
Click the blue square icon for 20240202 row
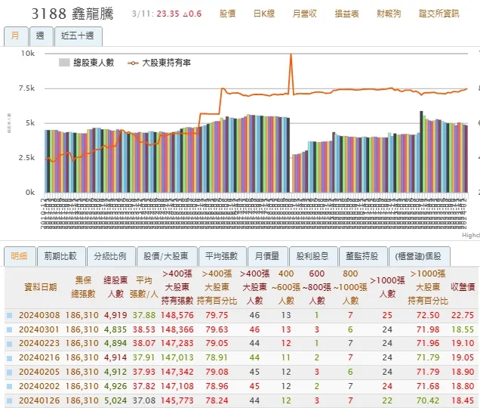(10, 386)
